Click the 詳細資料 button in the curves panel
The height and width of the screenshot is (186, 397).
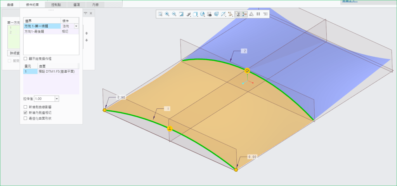coord(14,53)
